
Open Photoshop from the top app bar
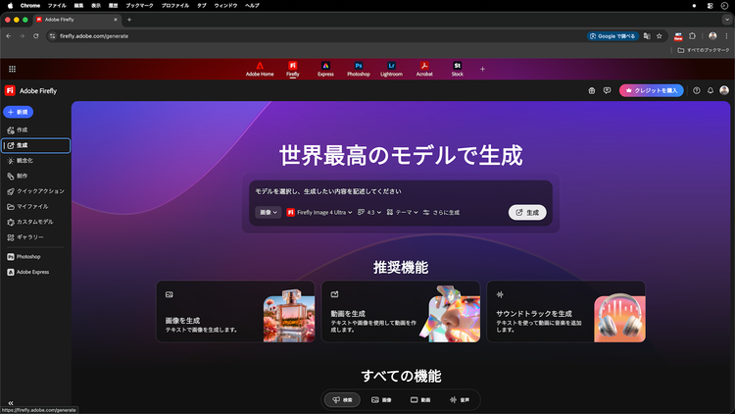point(359,68)
